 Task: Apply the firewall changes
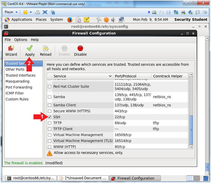pos(30,51)
